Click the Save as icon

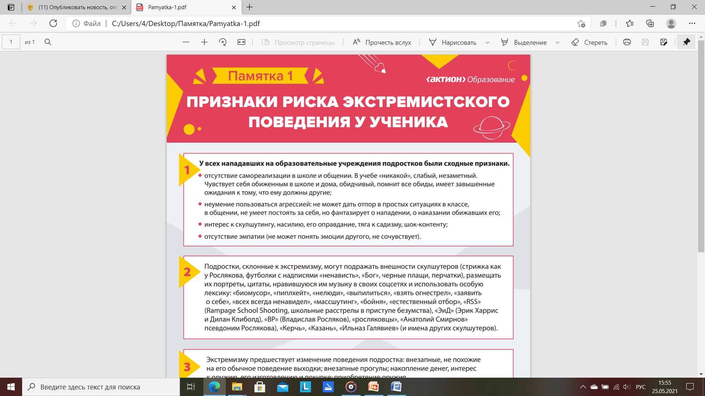tap(664, 42)
